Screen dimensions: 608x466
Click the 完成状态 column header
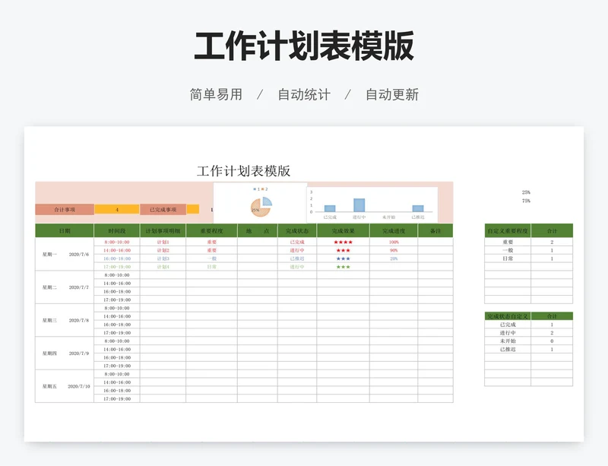[x=297, y=230]
